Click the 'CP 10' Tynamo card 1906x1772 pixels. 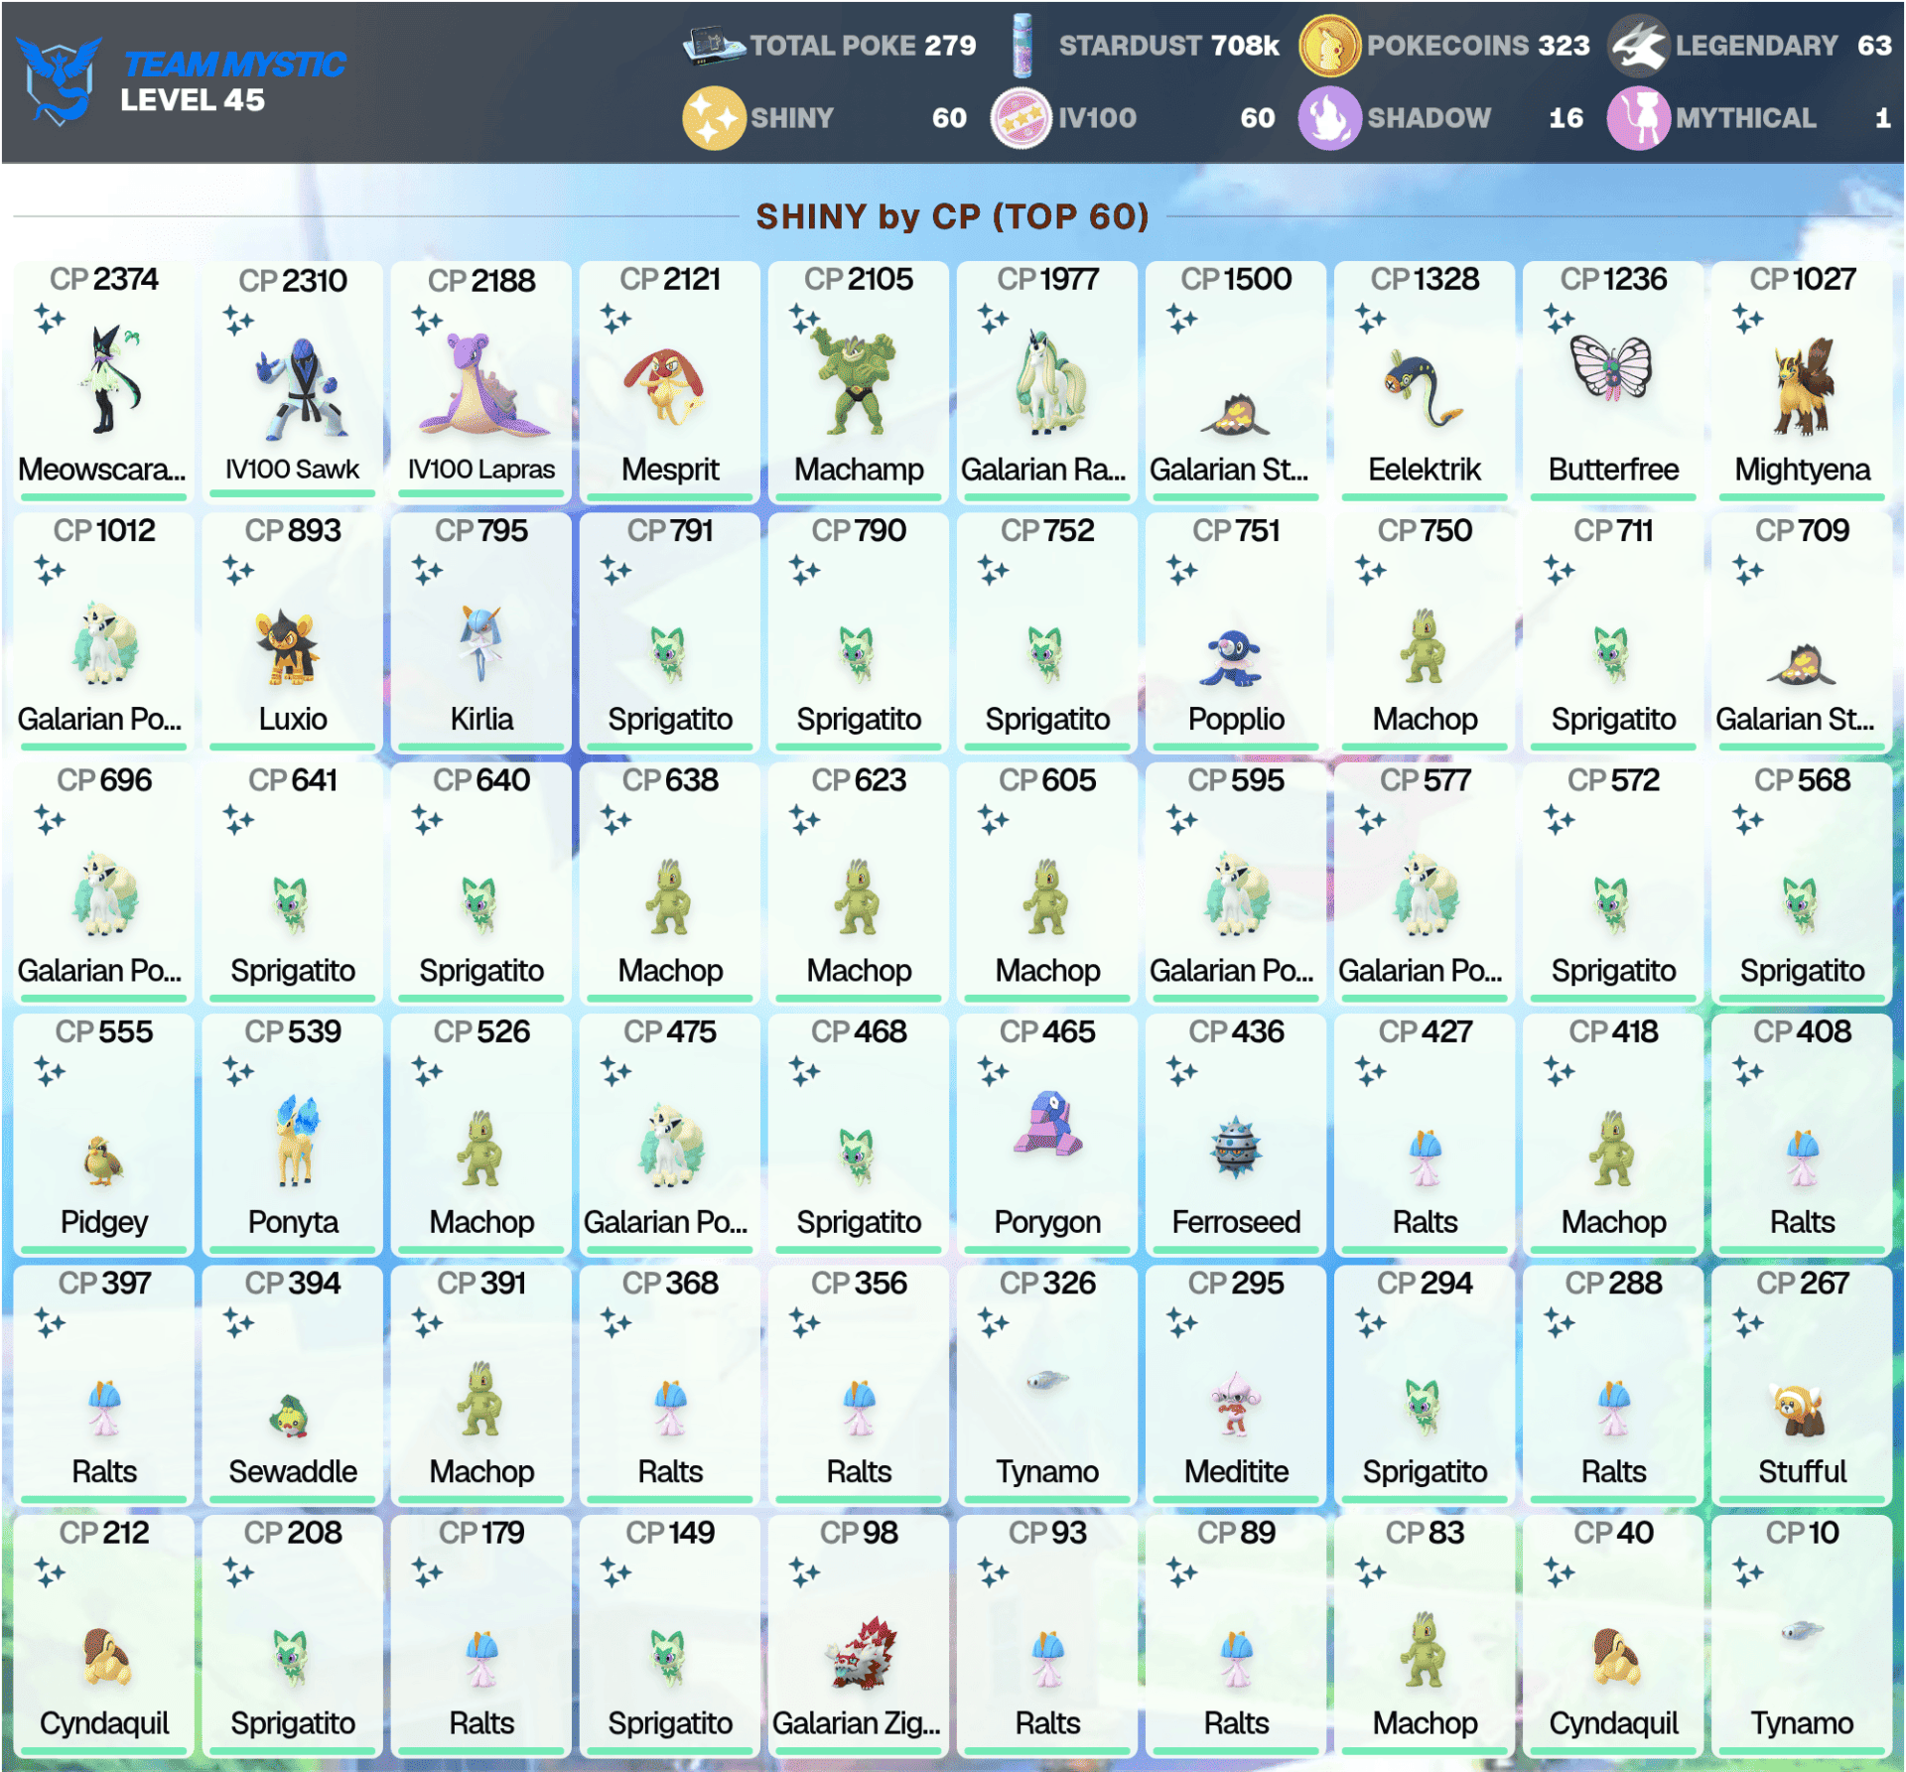pyautogui.click(x=1802, y=1634)
